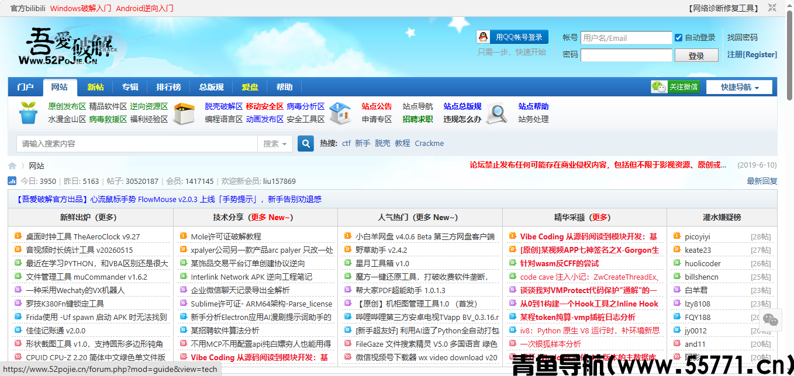Viewport: 794px width, 376px height.
Task: Open the 官方bilibili link
Action: pyautogui.click(x=28, y=8)
